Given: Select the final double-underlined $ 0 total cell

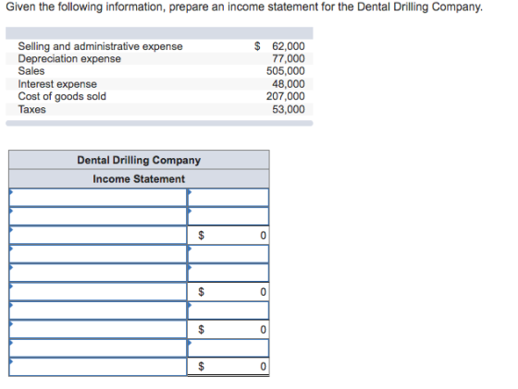Looking at the screenshot, I should pos(228,367).
